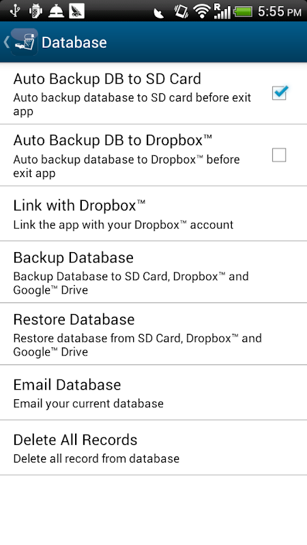Image resolution: width=307 pixels, height=545 pixels.
Task: Tap the Android debugging status icon
Action: coord(35,11)
